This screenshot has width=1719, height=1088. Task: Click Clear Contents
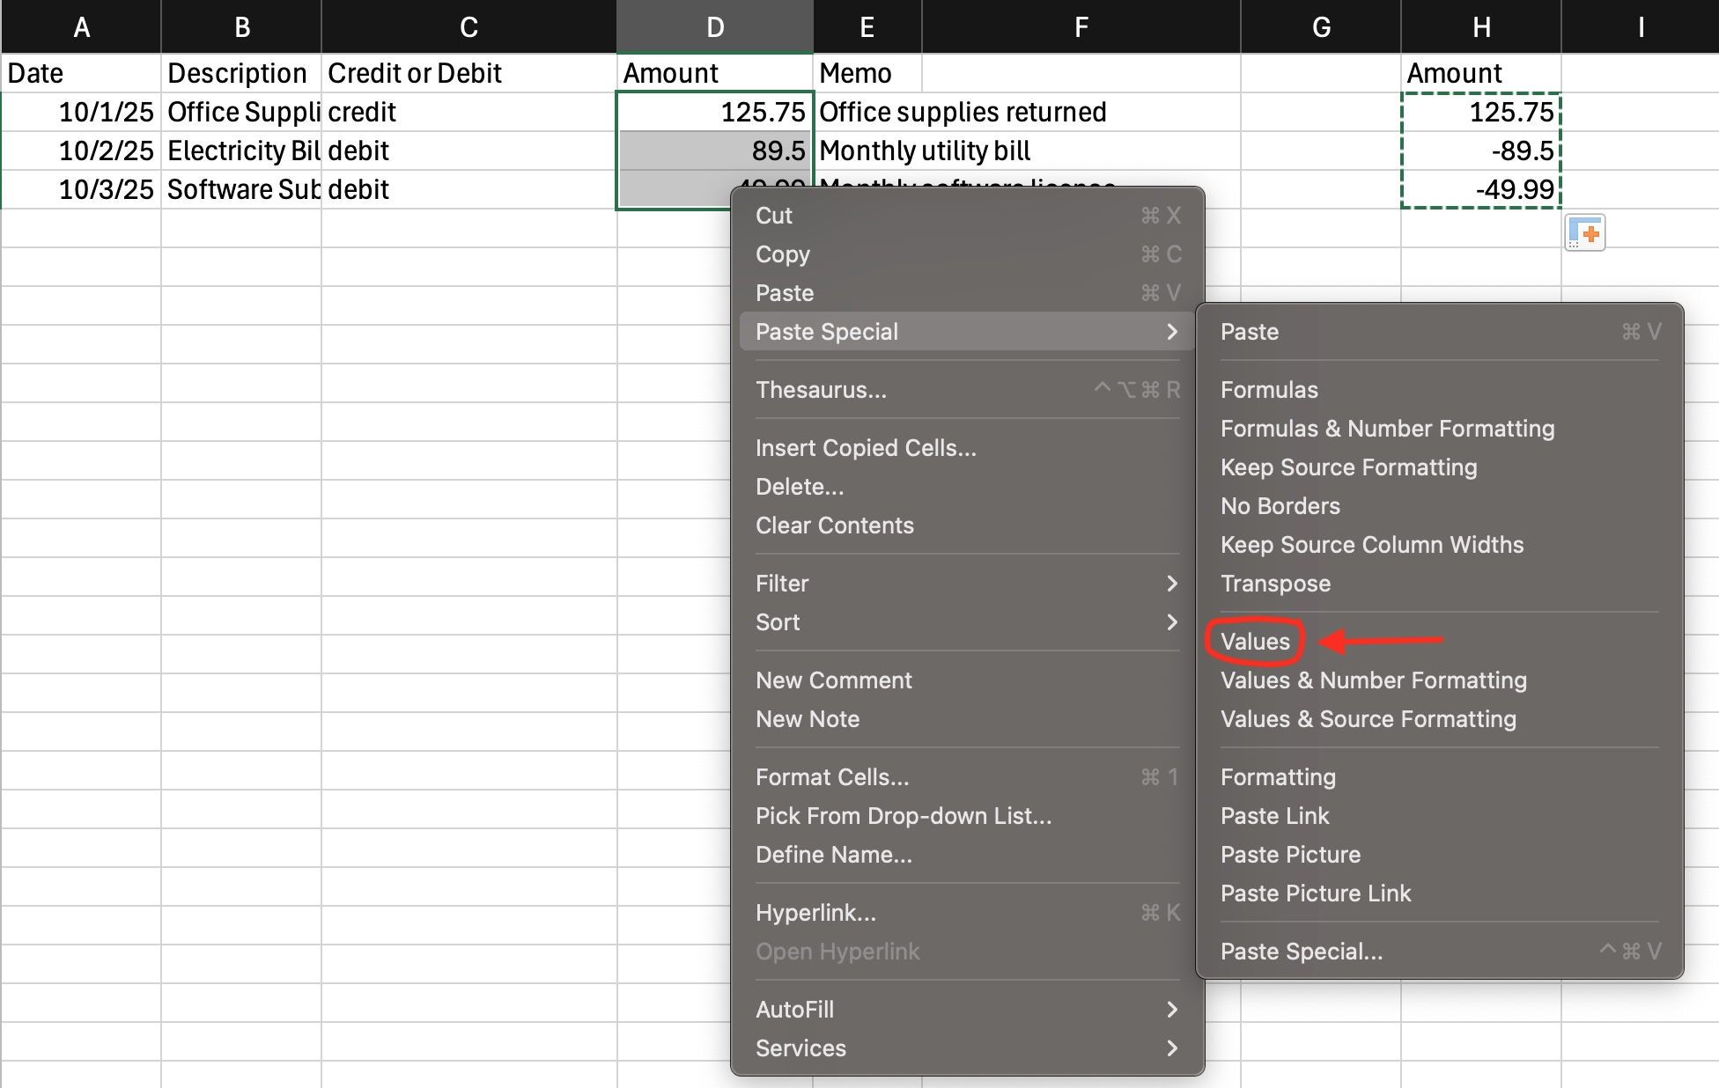[x=967, y=526]
